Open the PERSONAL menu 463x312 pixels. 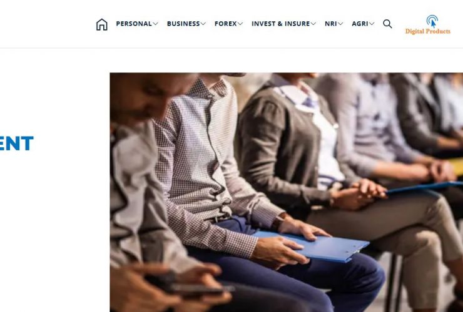pos(134,24)
